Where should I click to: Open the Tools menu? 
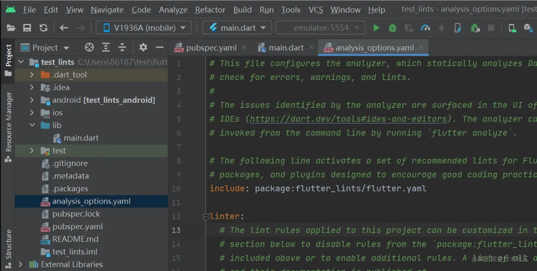click(x=291, y=10)
